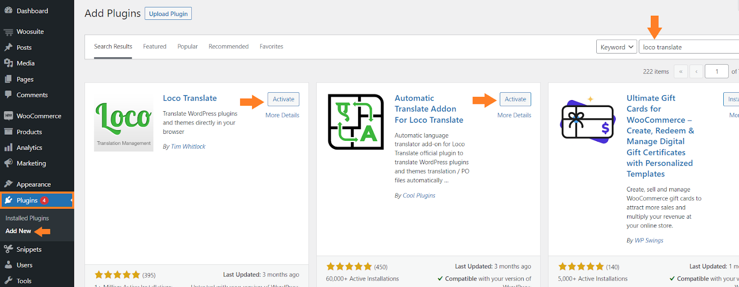Open Automatic Translate Addon For Loco Translate title
Viewport: 739px width, 287px height.
pyautogui.click(x=429, y=109)
